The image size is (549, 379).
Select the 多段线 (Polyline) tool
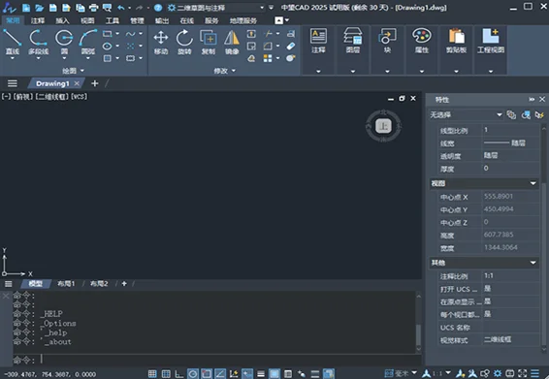tap(38, 42)
